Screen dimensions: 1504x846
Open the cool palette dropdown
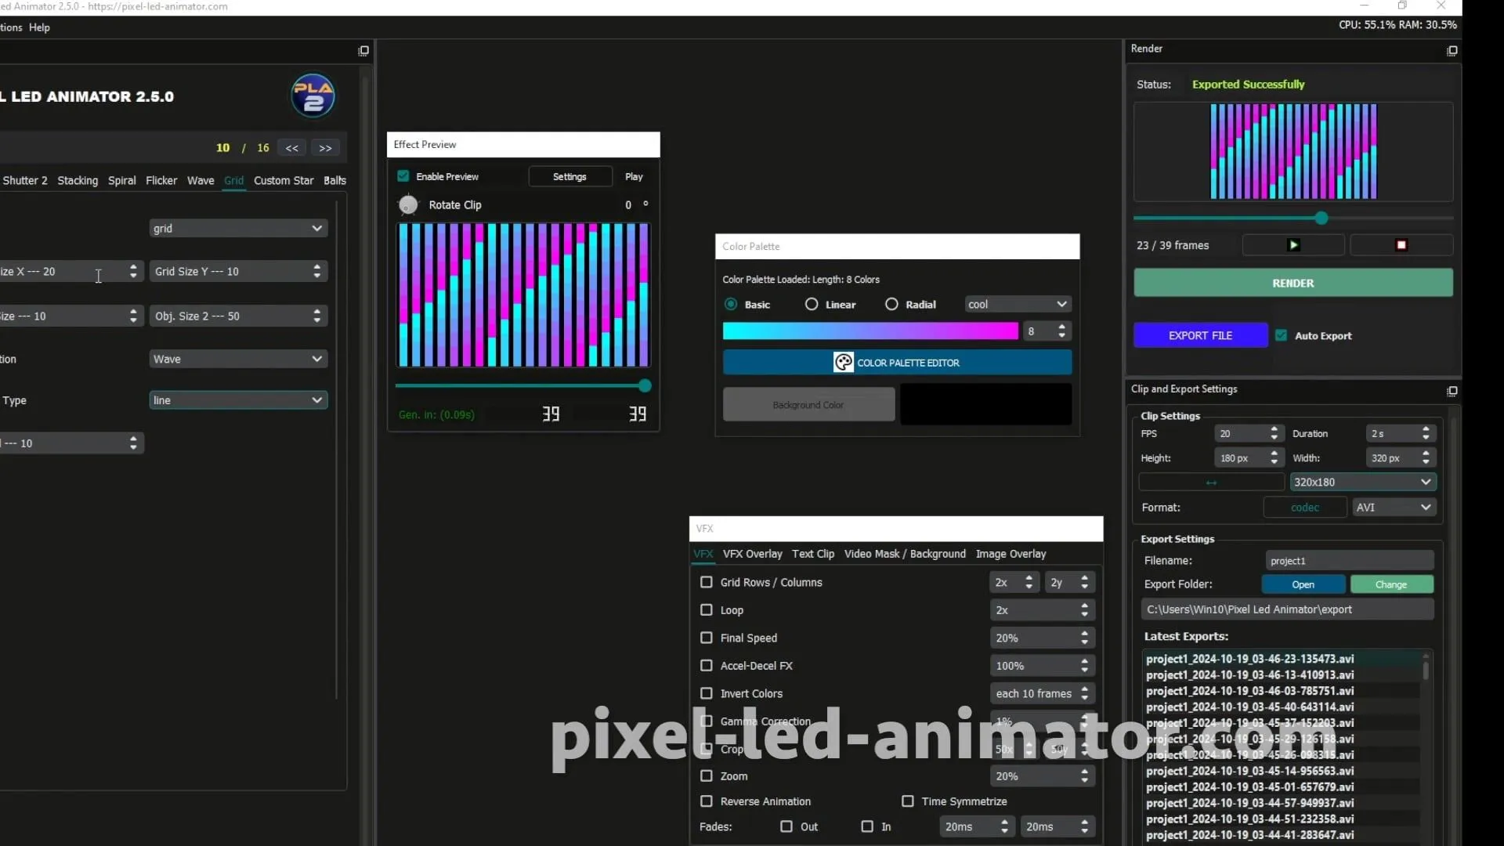pos(1018,304)
